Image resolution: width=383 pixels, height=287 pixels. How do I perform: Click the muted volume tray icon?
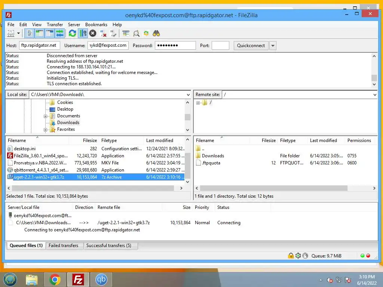click(330, 280)
